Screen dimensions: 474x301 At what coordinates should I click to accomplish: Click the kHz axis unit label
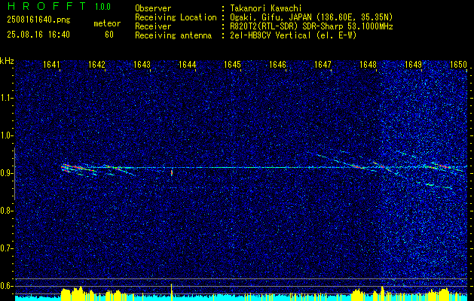(x=7, y=61)
